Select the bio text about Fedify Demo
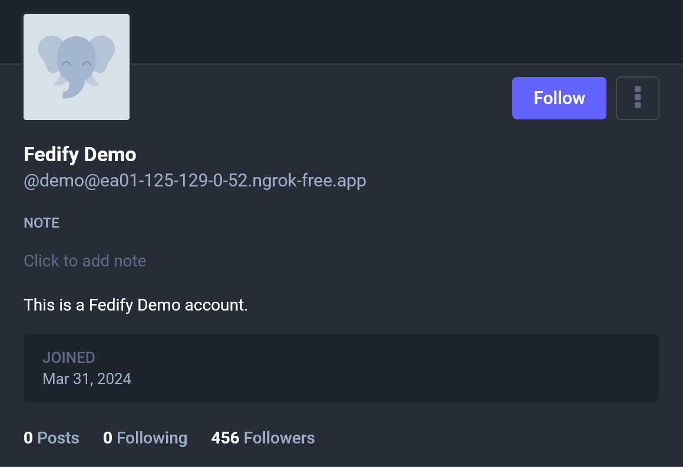 point(135,305)
